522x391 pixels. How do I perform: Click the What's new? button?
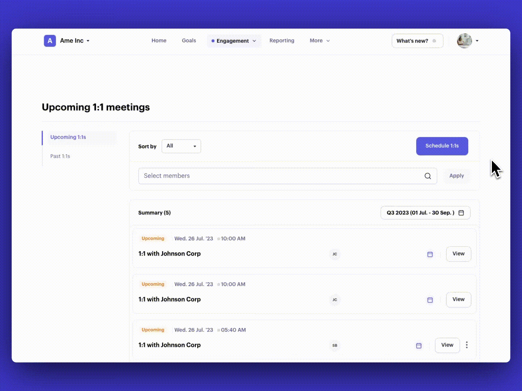pos(417,41)
